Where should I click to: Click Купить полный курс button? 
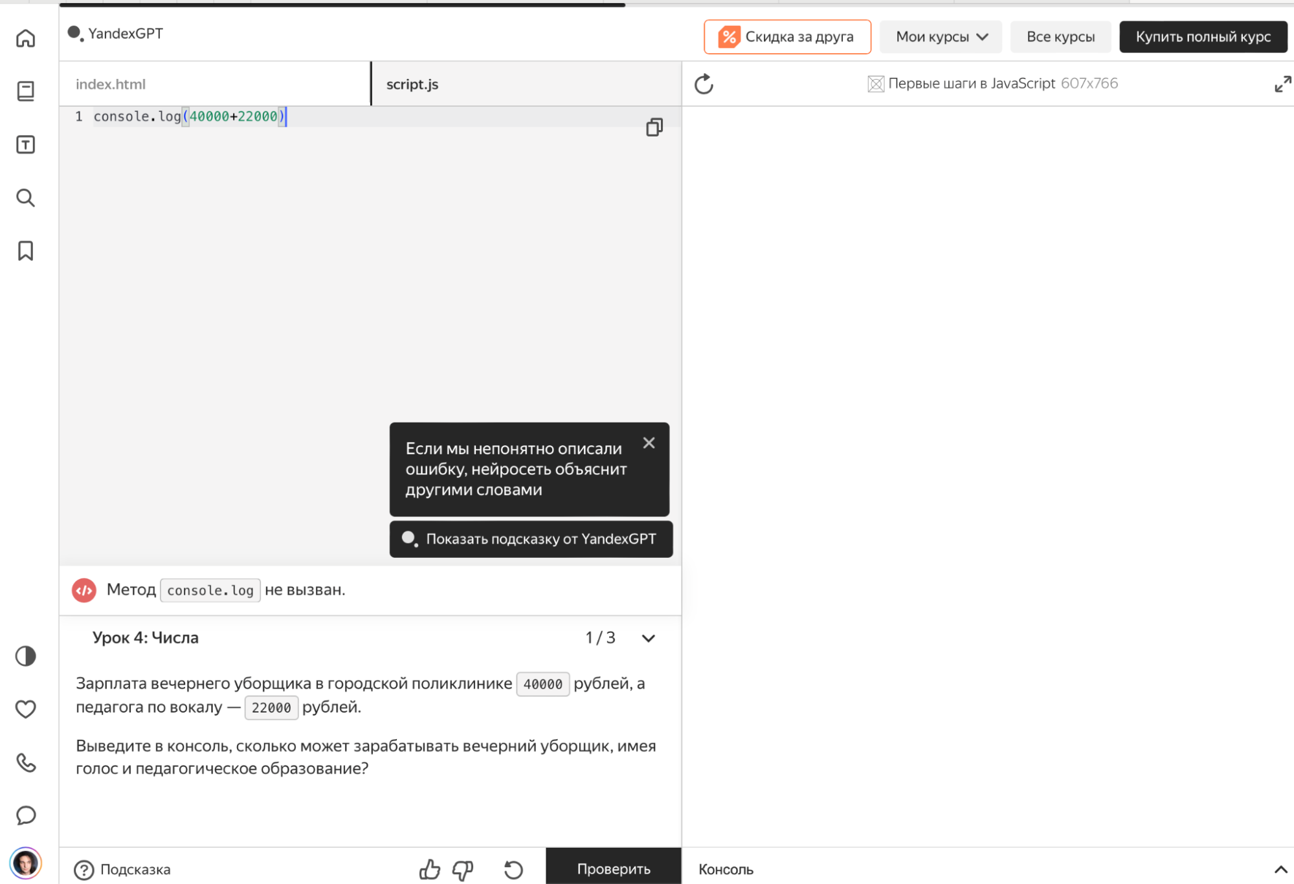[x=1203, y=37]
